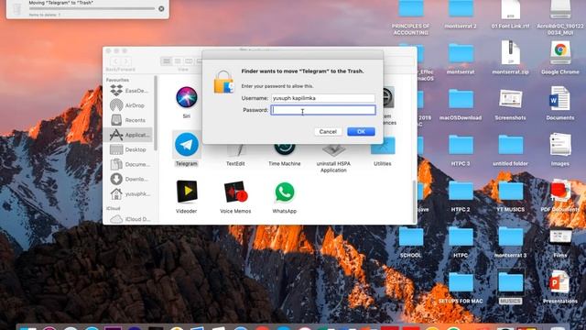Cancel the Moving Telegram to Trash operation
This screenshot has width=586, height=330.
(x=161, y=8)
